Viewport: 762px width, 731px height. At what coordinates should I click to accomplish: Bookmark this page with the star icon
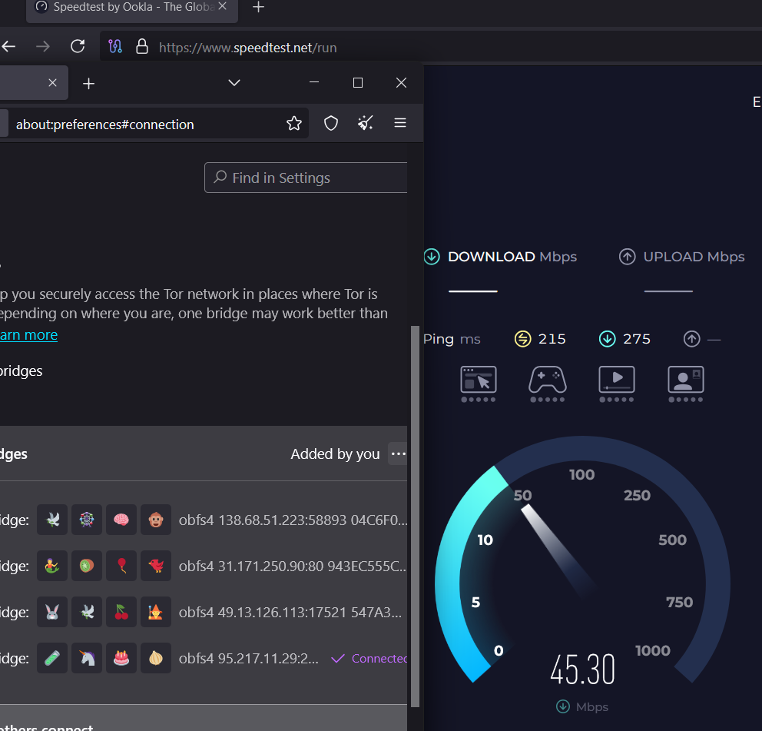tap(294, 124)
